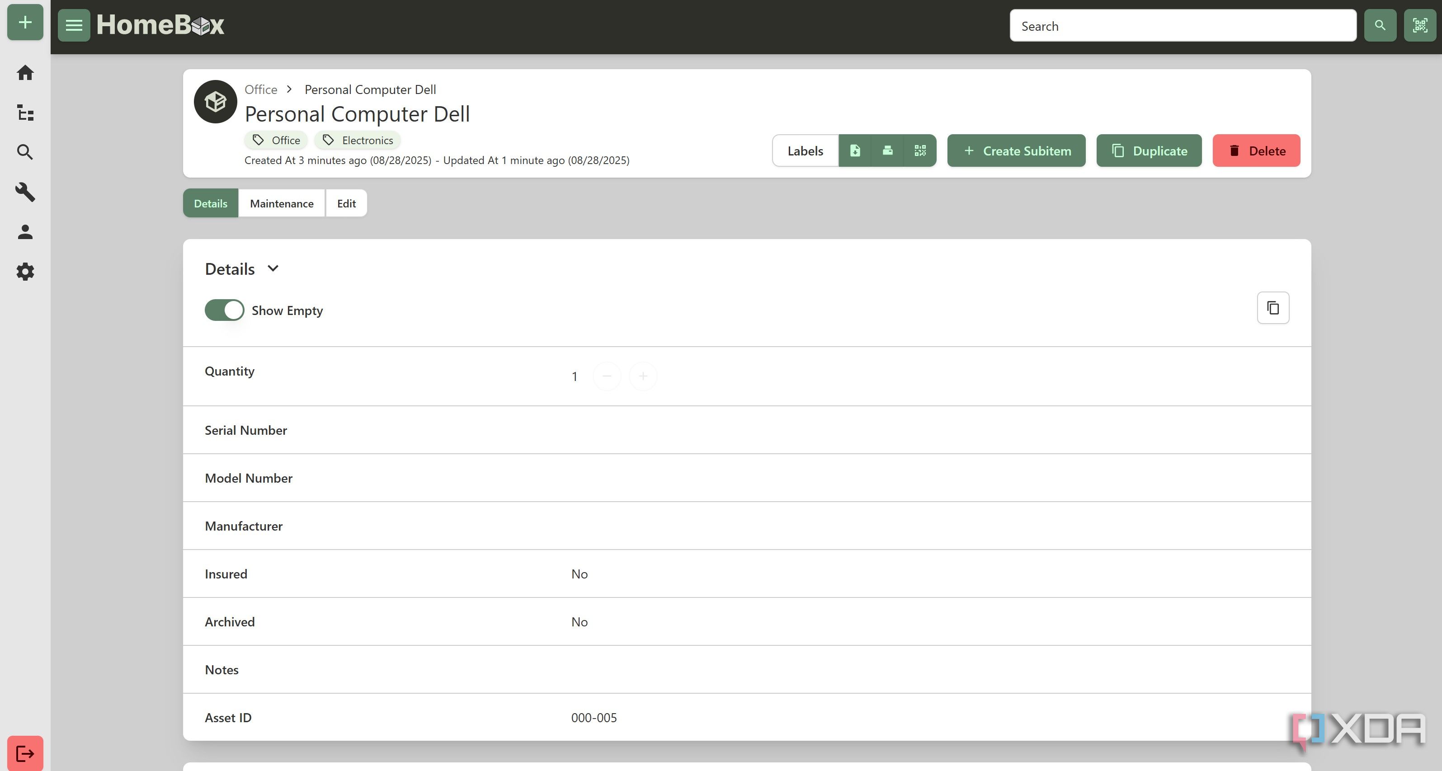Click the Labels button
This screenshot has height=771, width=1442.
(x=805, y=150)
